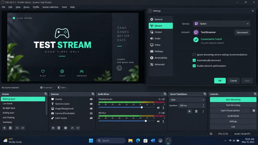258x145 pixels.
Task: Open the Scene Collection menu
Action: pos(50,7)
